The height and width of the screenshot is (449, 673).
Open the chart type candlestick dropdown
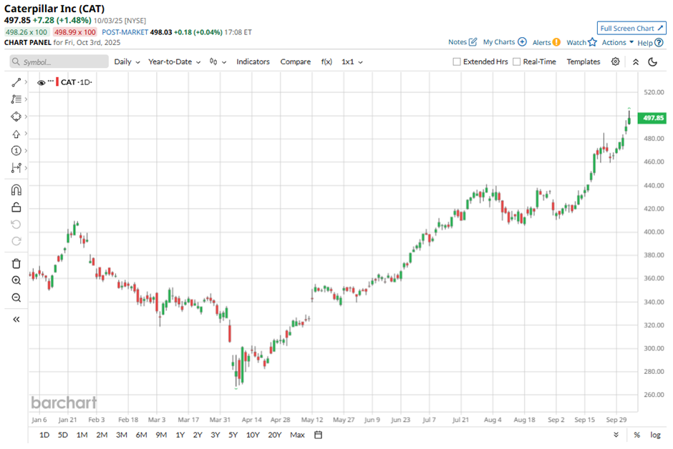(x=218, y=61)
